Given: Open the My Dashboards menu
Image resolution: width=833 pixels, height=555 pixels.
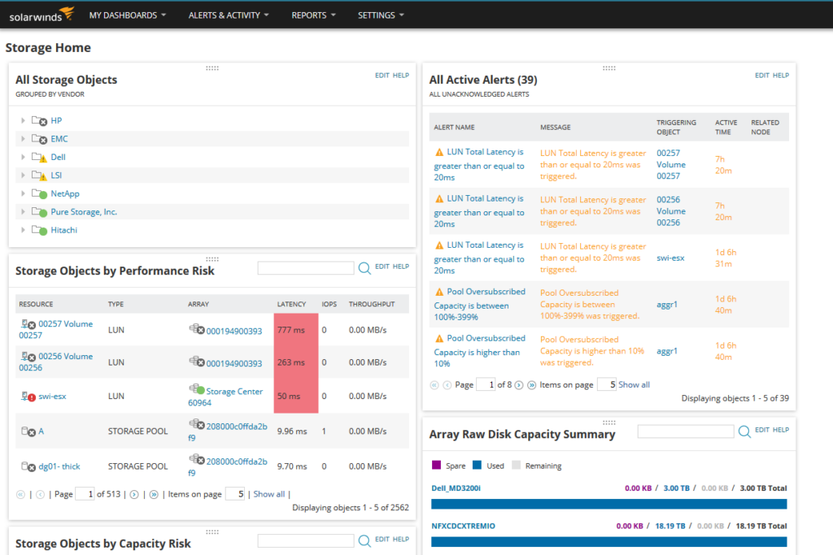Looking at the screenshot, I should point(128,15).
